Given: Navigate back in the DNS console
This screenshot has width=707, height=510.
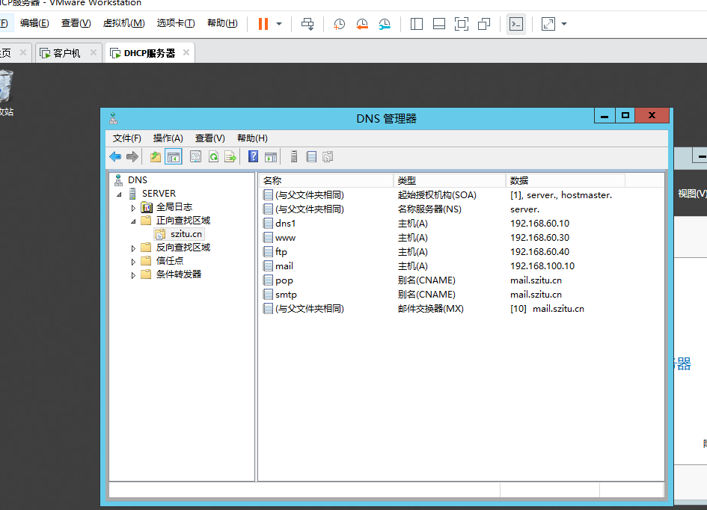Looking at the screenshot, I should click(114, 156).
